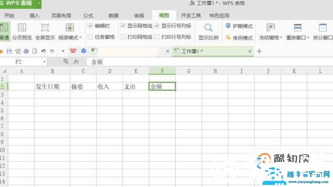Viewport: 333px width, 187px height.
Task: Select cell containing 摘要
Action: pos(83,87)
